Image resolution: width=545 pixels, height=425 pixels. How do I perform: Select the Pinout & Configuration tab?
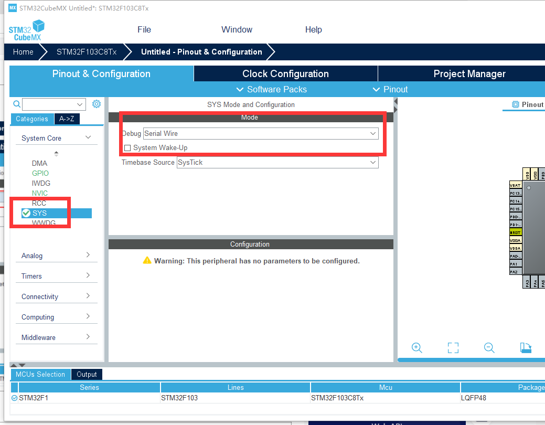[x=101, y=74]
